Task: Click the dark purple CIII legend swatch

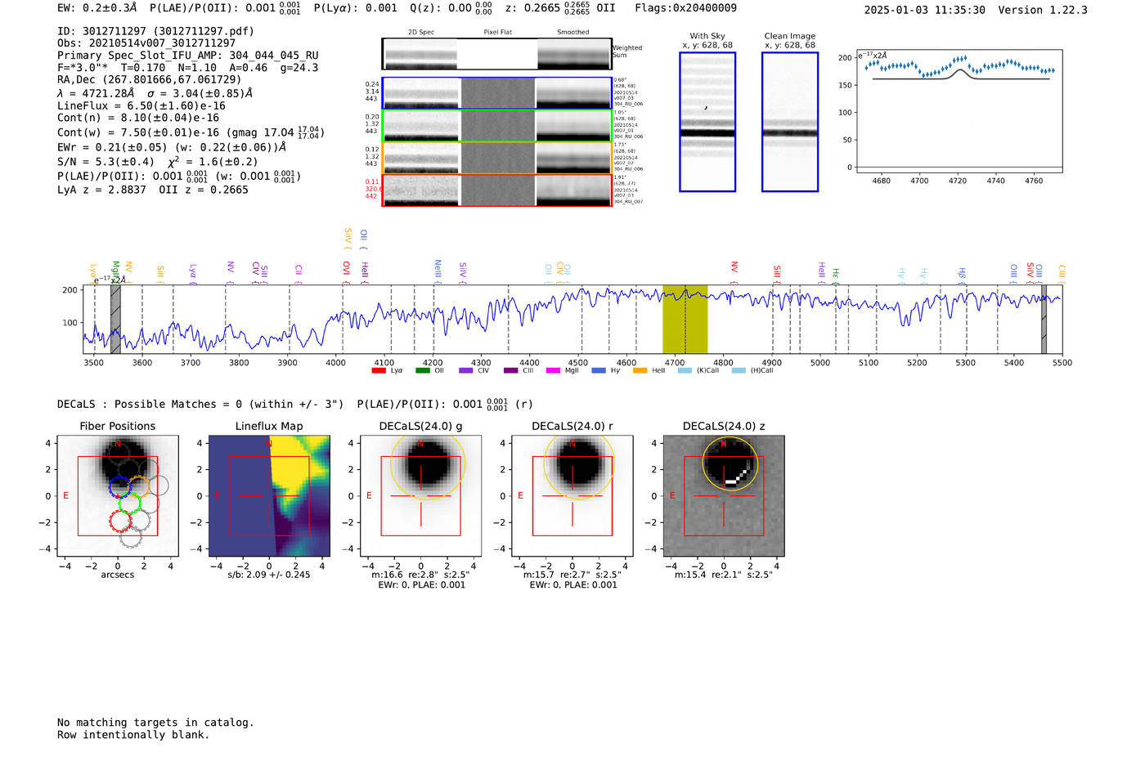Action: (x=511, y=370)
